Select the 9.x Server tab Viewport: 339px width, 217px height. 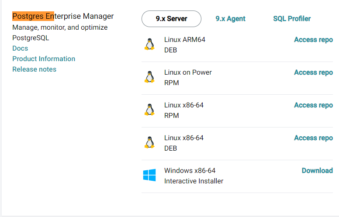[171, 19]
